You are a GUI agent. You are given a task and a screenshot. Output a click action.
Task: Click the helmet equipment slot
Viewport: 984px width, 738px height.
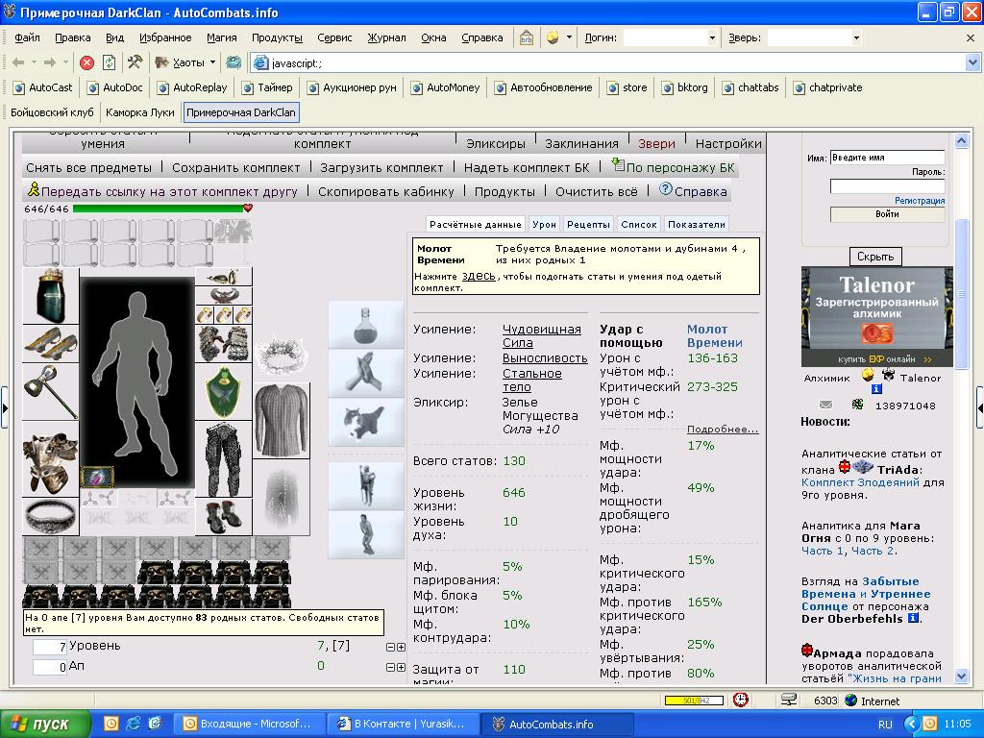50,296
